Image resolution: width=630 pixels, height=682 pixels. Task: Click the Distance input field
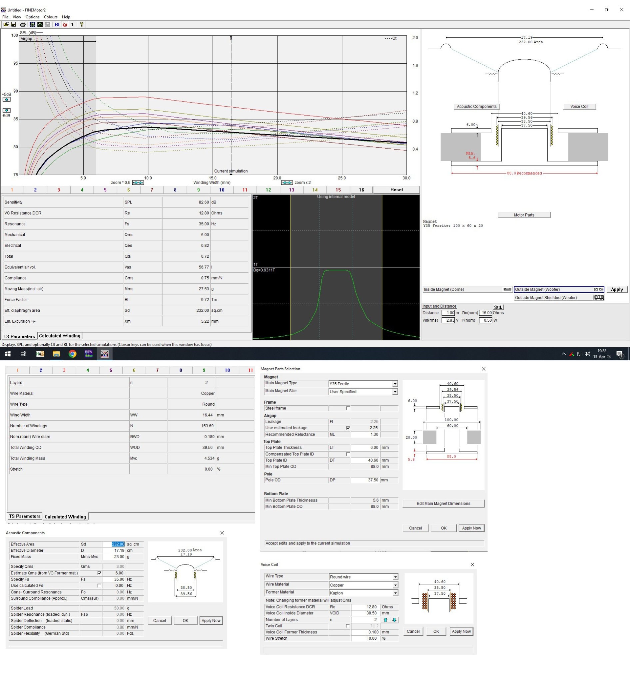coord(448,313)
